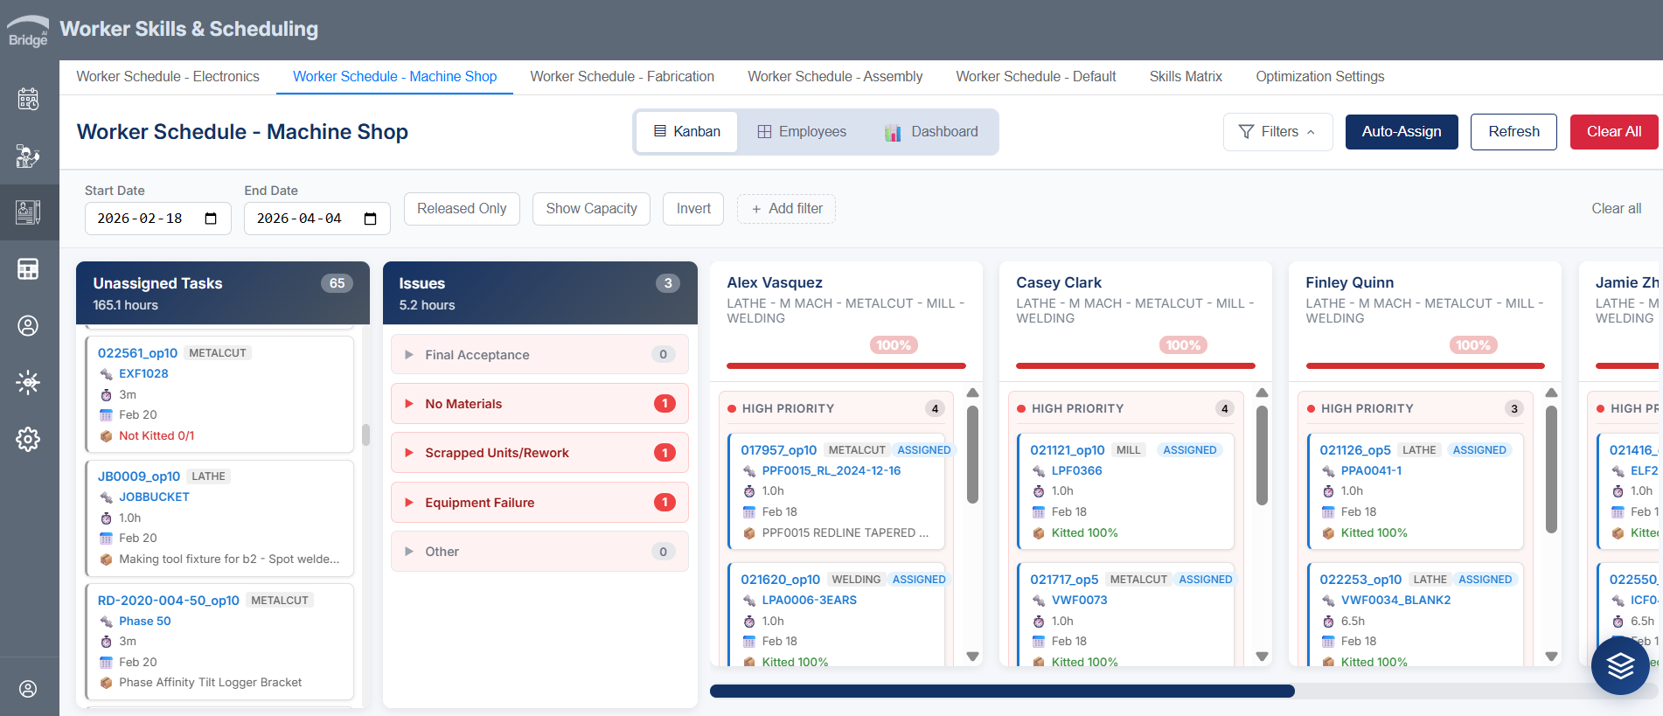This screenshot has height=716, width=1663.
Task: Open Start Date calendar picker icon
Action: (211, 219)
